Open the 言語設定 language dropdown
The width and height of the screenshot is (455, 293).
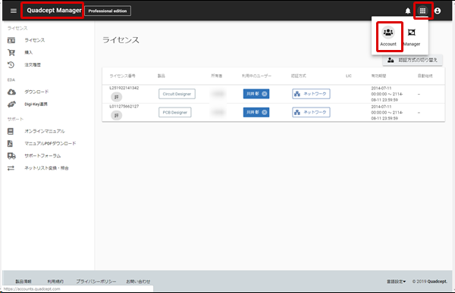(x=397, y=282)
